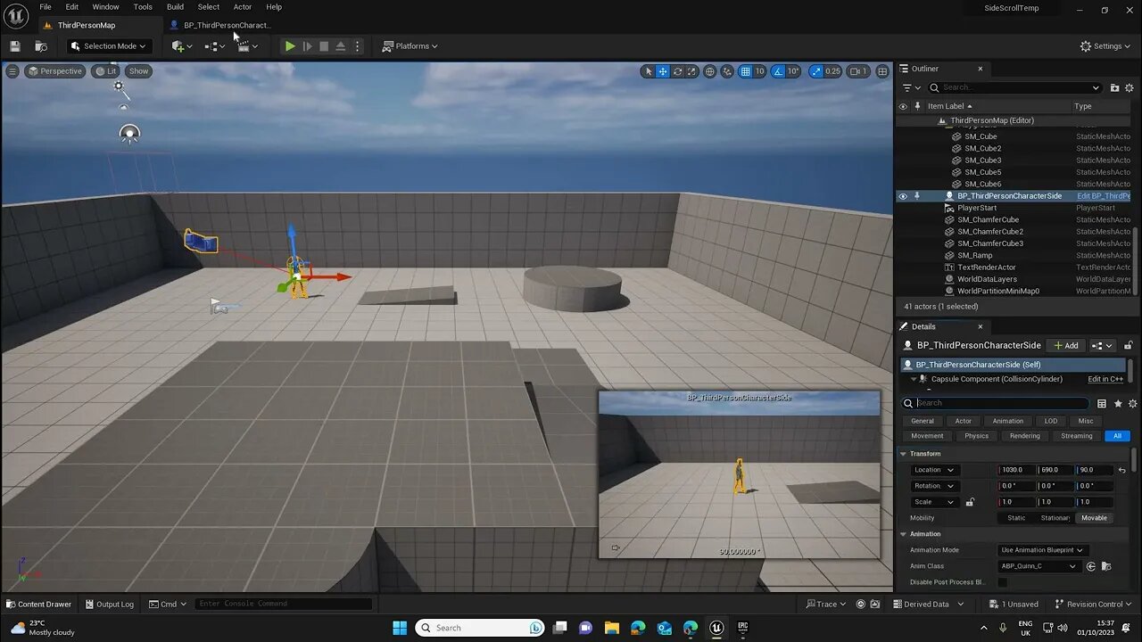Choose the Select objects cursor tool
The width and height of the screenshot is (1142, 642).
coord(649,71)
